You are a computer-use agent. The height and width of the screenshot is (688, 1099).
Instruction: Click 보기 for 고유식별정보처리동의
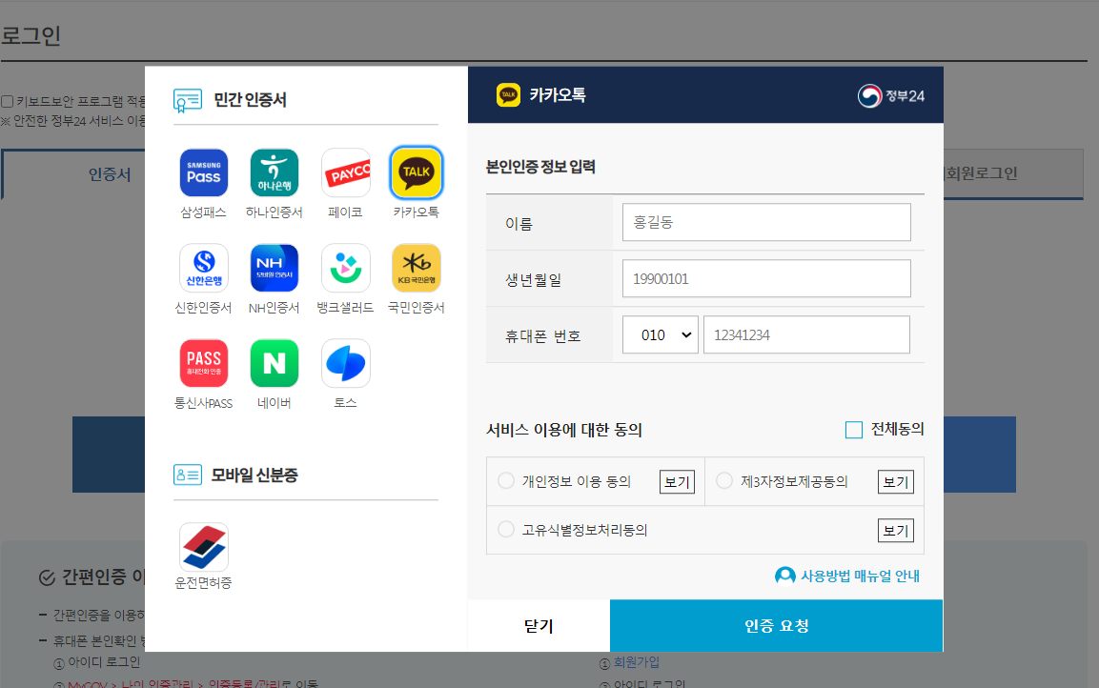click(x=896, y=531)
